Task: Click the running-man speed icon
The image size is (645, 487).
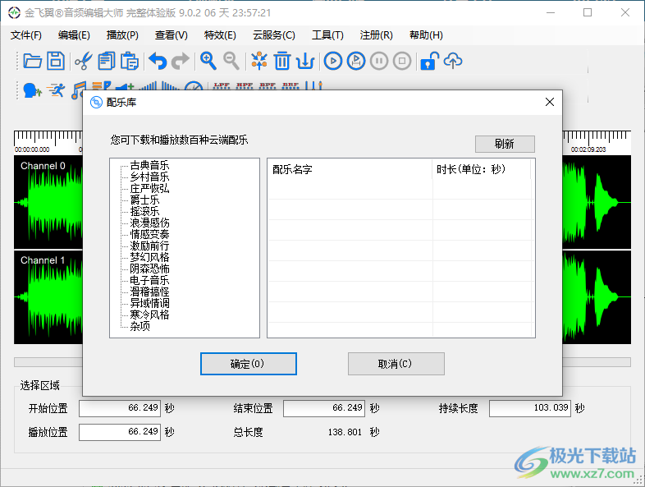Action: coord(56,90)
